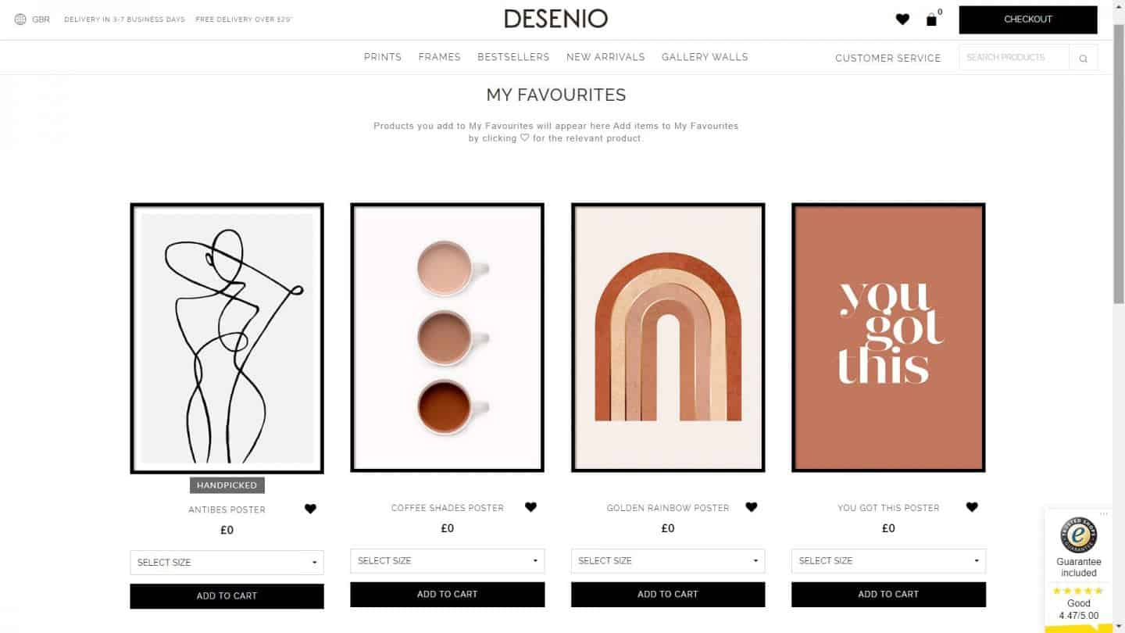The image size is (1125, 633).
Task: Go to Gallery Walls menu item
Action: pyautogui.click(x=705, y=57)
